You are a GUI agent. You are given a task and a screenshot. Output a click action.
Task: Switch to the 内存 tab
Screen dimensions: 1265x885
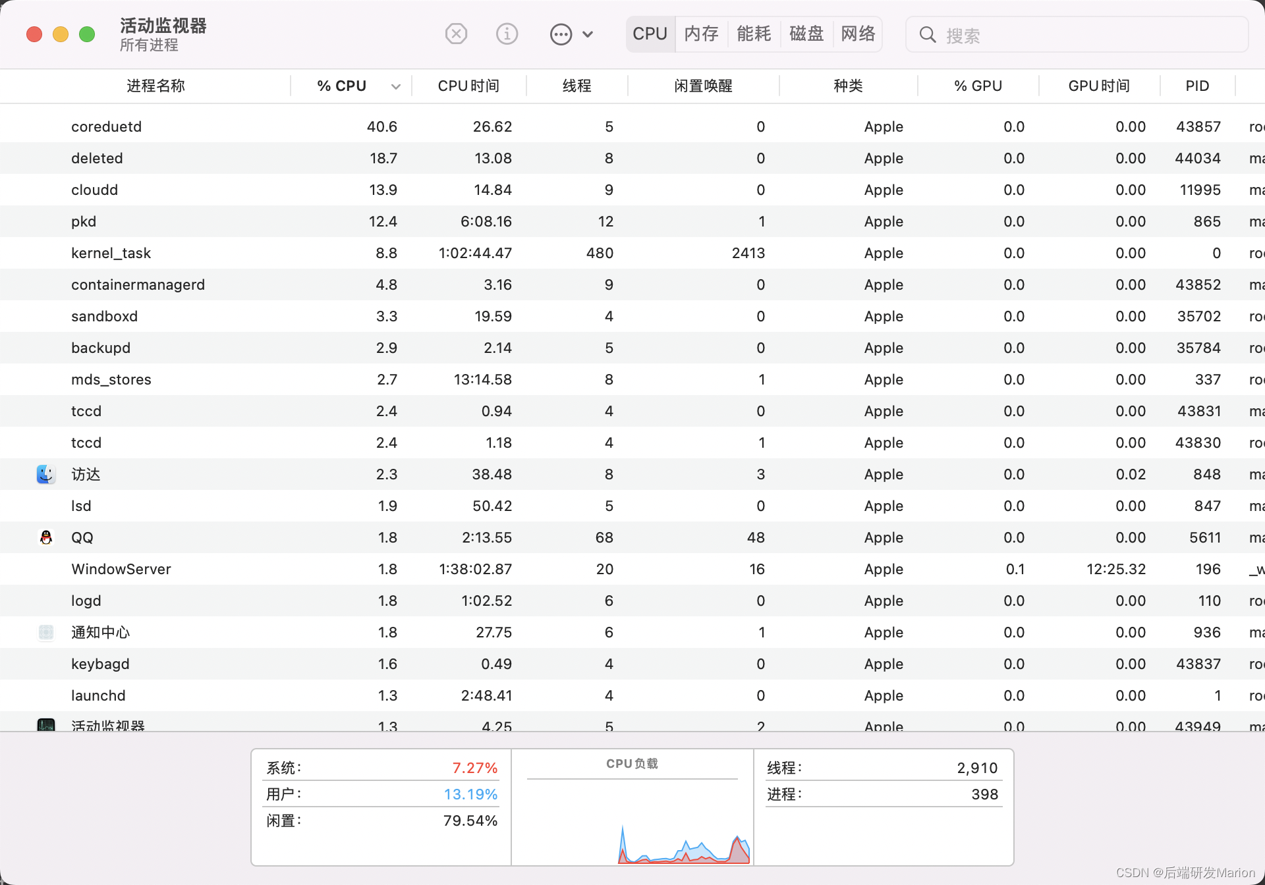click(x=701, y=34)
